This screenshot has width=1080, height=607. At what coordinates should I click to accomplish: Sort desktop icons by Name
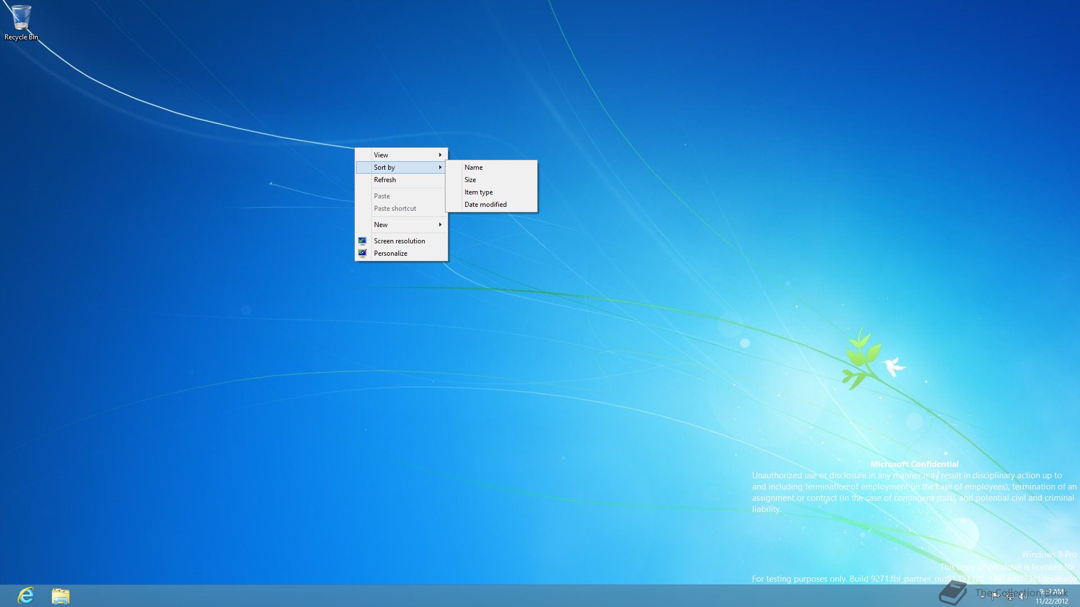(492, 167)
